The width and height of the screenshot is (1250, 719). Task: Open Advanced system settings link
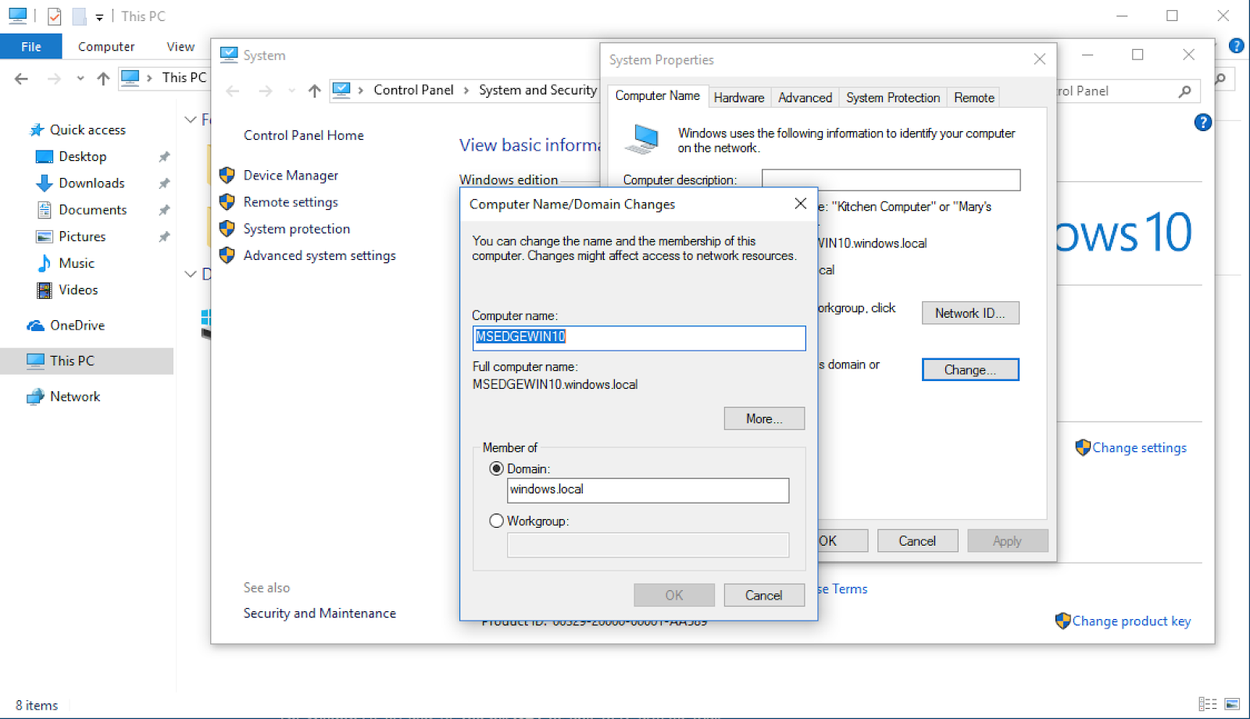(320, 255)
